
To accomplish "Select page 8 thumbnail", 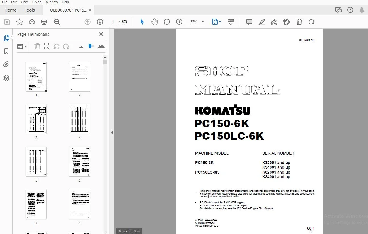I will [x=80, y=204].
